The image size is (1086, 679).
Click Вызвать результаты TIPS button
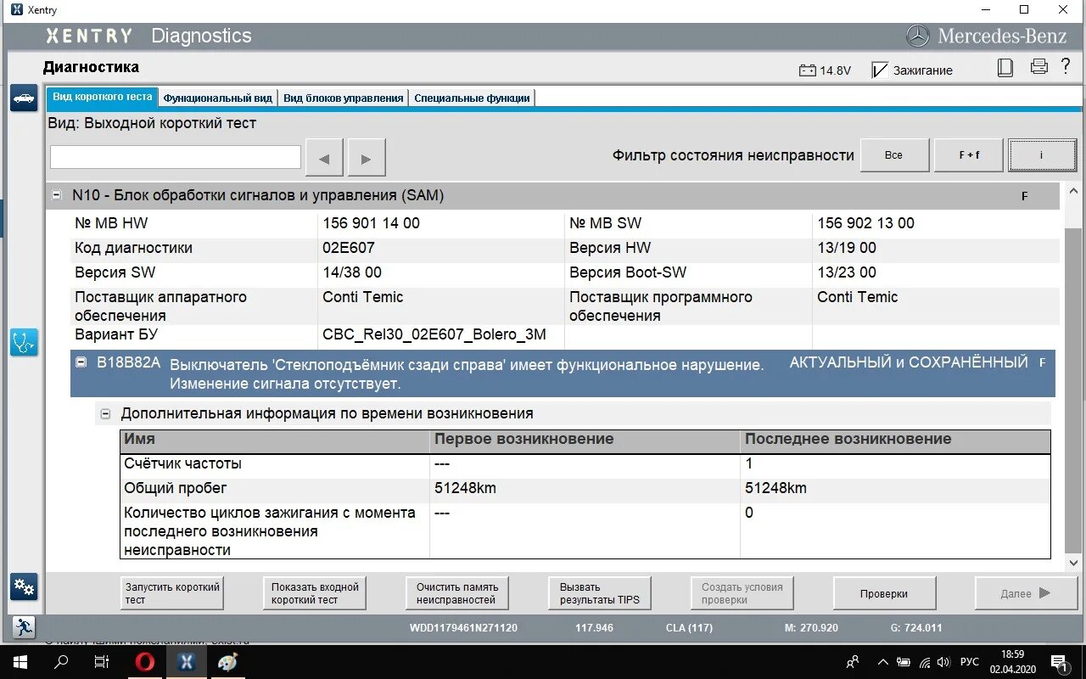[x=600, y=593]
